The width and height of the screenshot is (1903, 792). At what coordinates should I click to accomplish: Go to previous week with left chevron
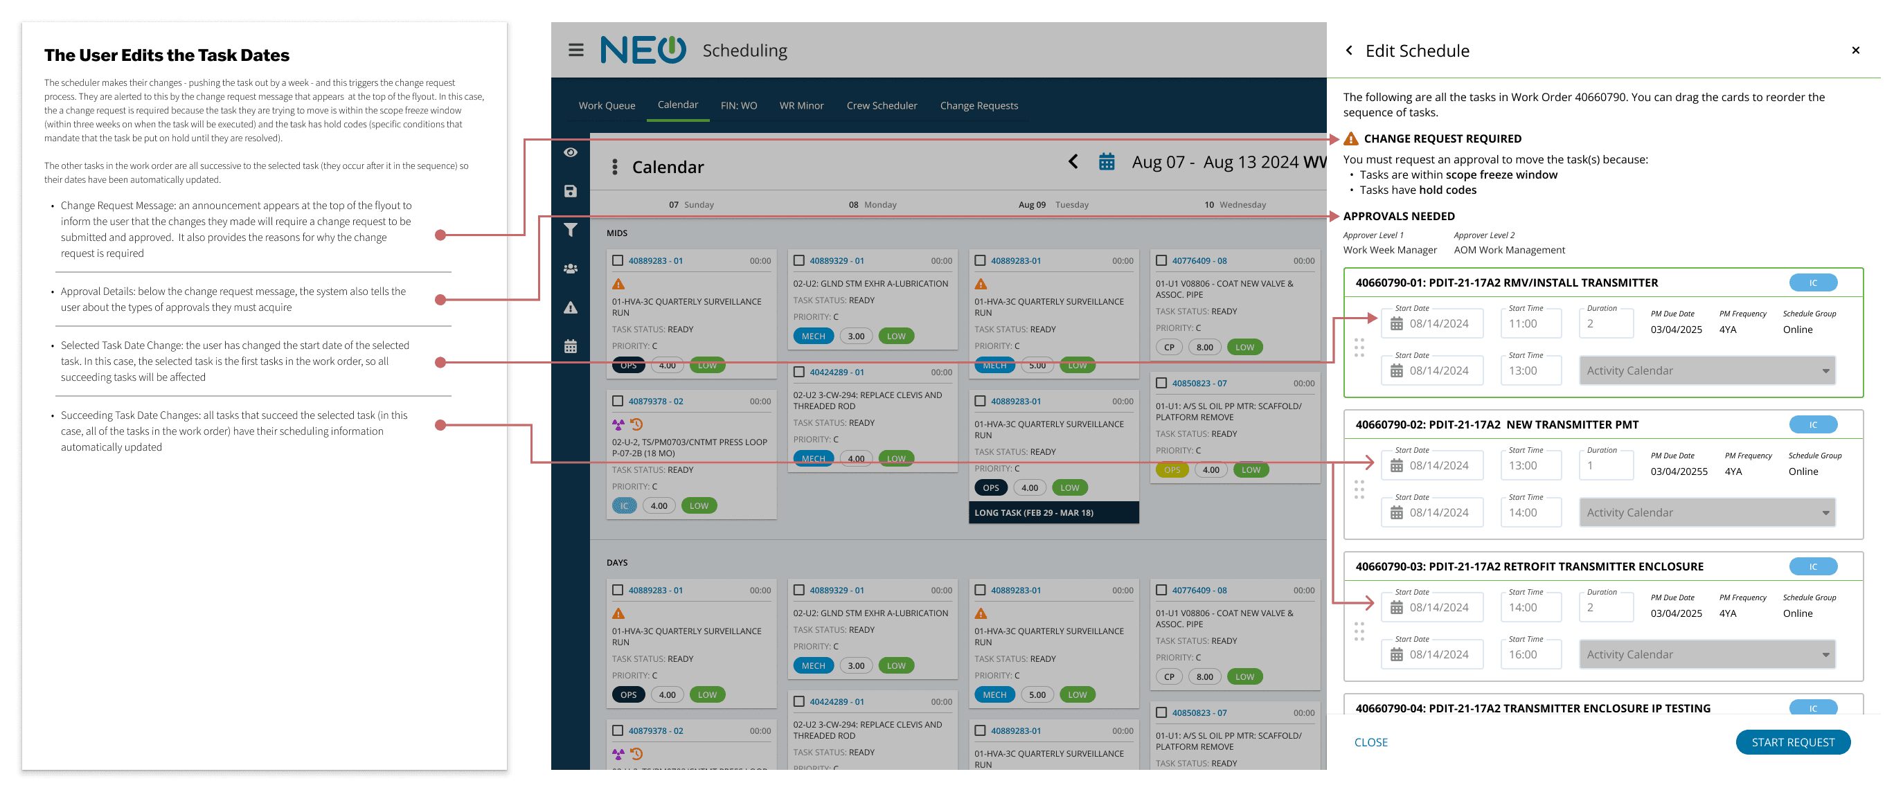(x=1073, y=161)
